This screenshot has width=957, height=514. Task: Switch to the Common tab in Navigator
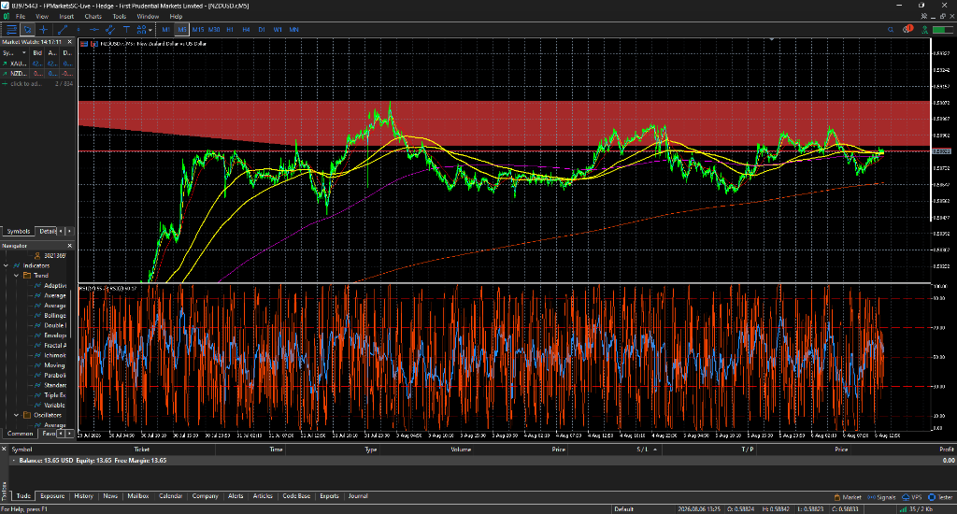pos(20,434)
